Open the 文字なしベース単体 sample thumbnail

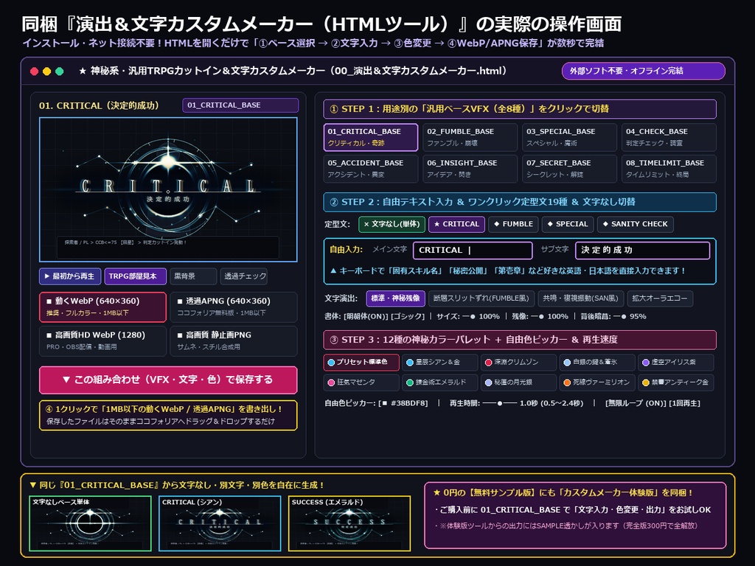point(90,523)
